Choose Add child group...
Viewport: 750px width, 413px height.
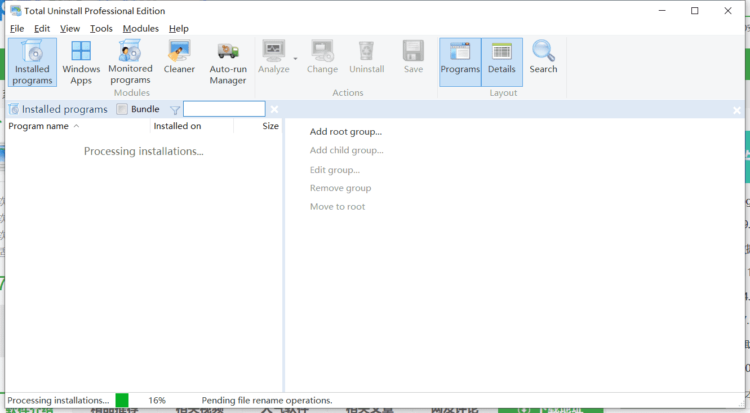pyautogui.click(x=347, y=150)
